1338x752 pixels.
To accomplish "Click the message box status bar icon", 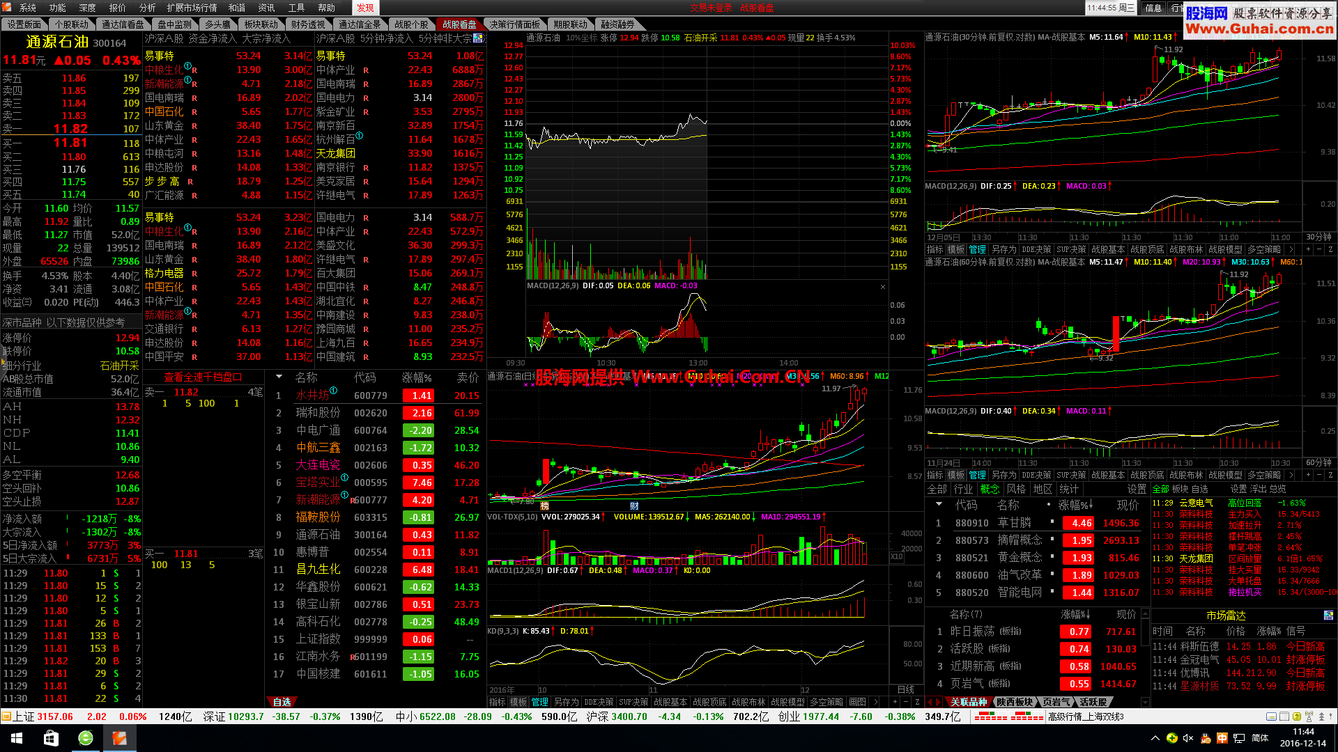I will click(x=1271, y=716).
